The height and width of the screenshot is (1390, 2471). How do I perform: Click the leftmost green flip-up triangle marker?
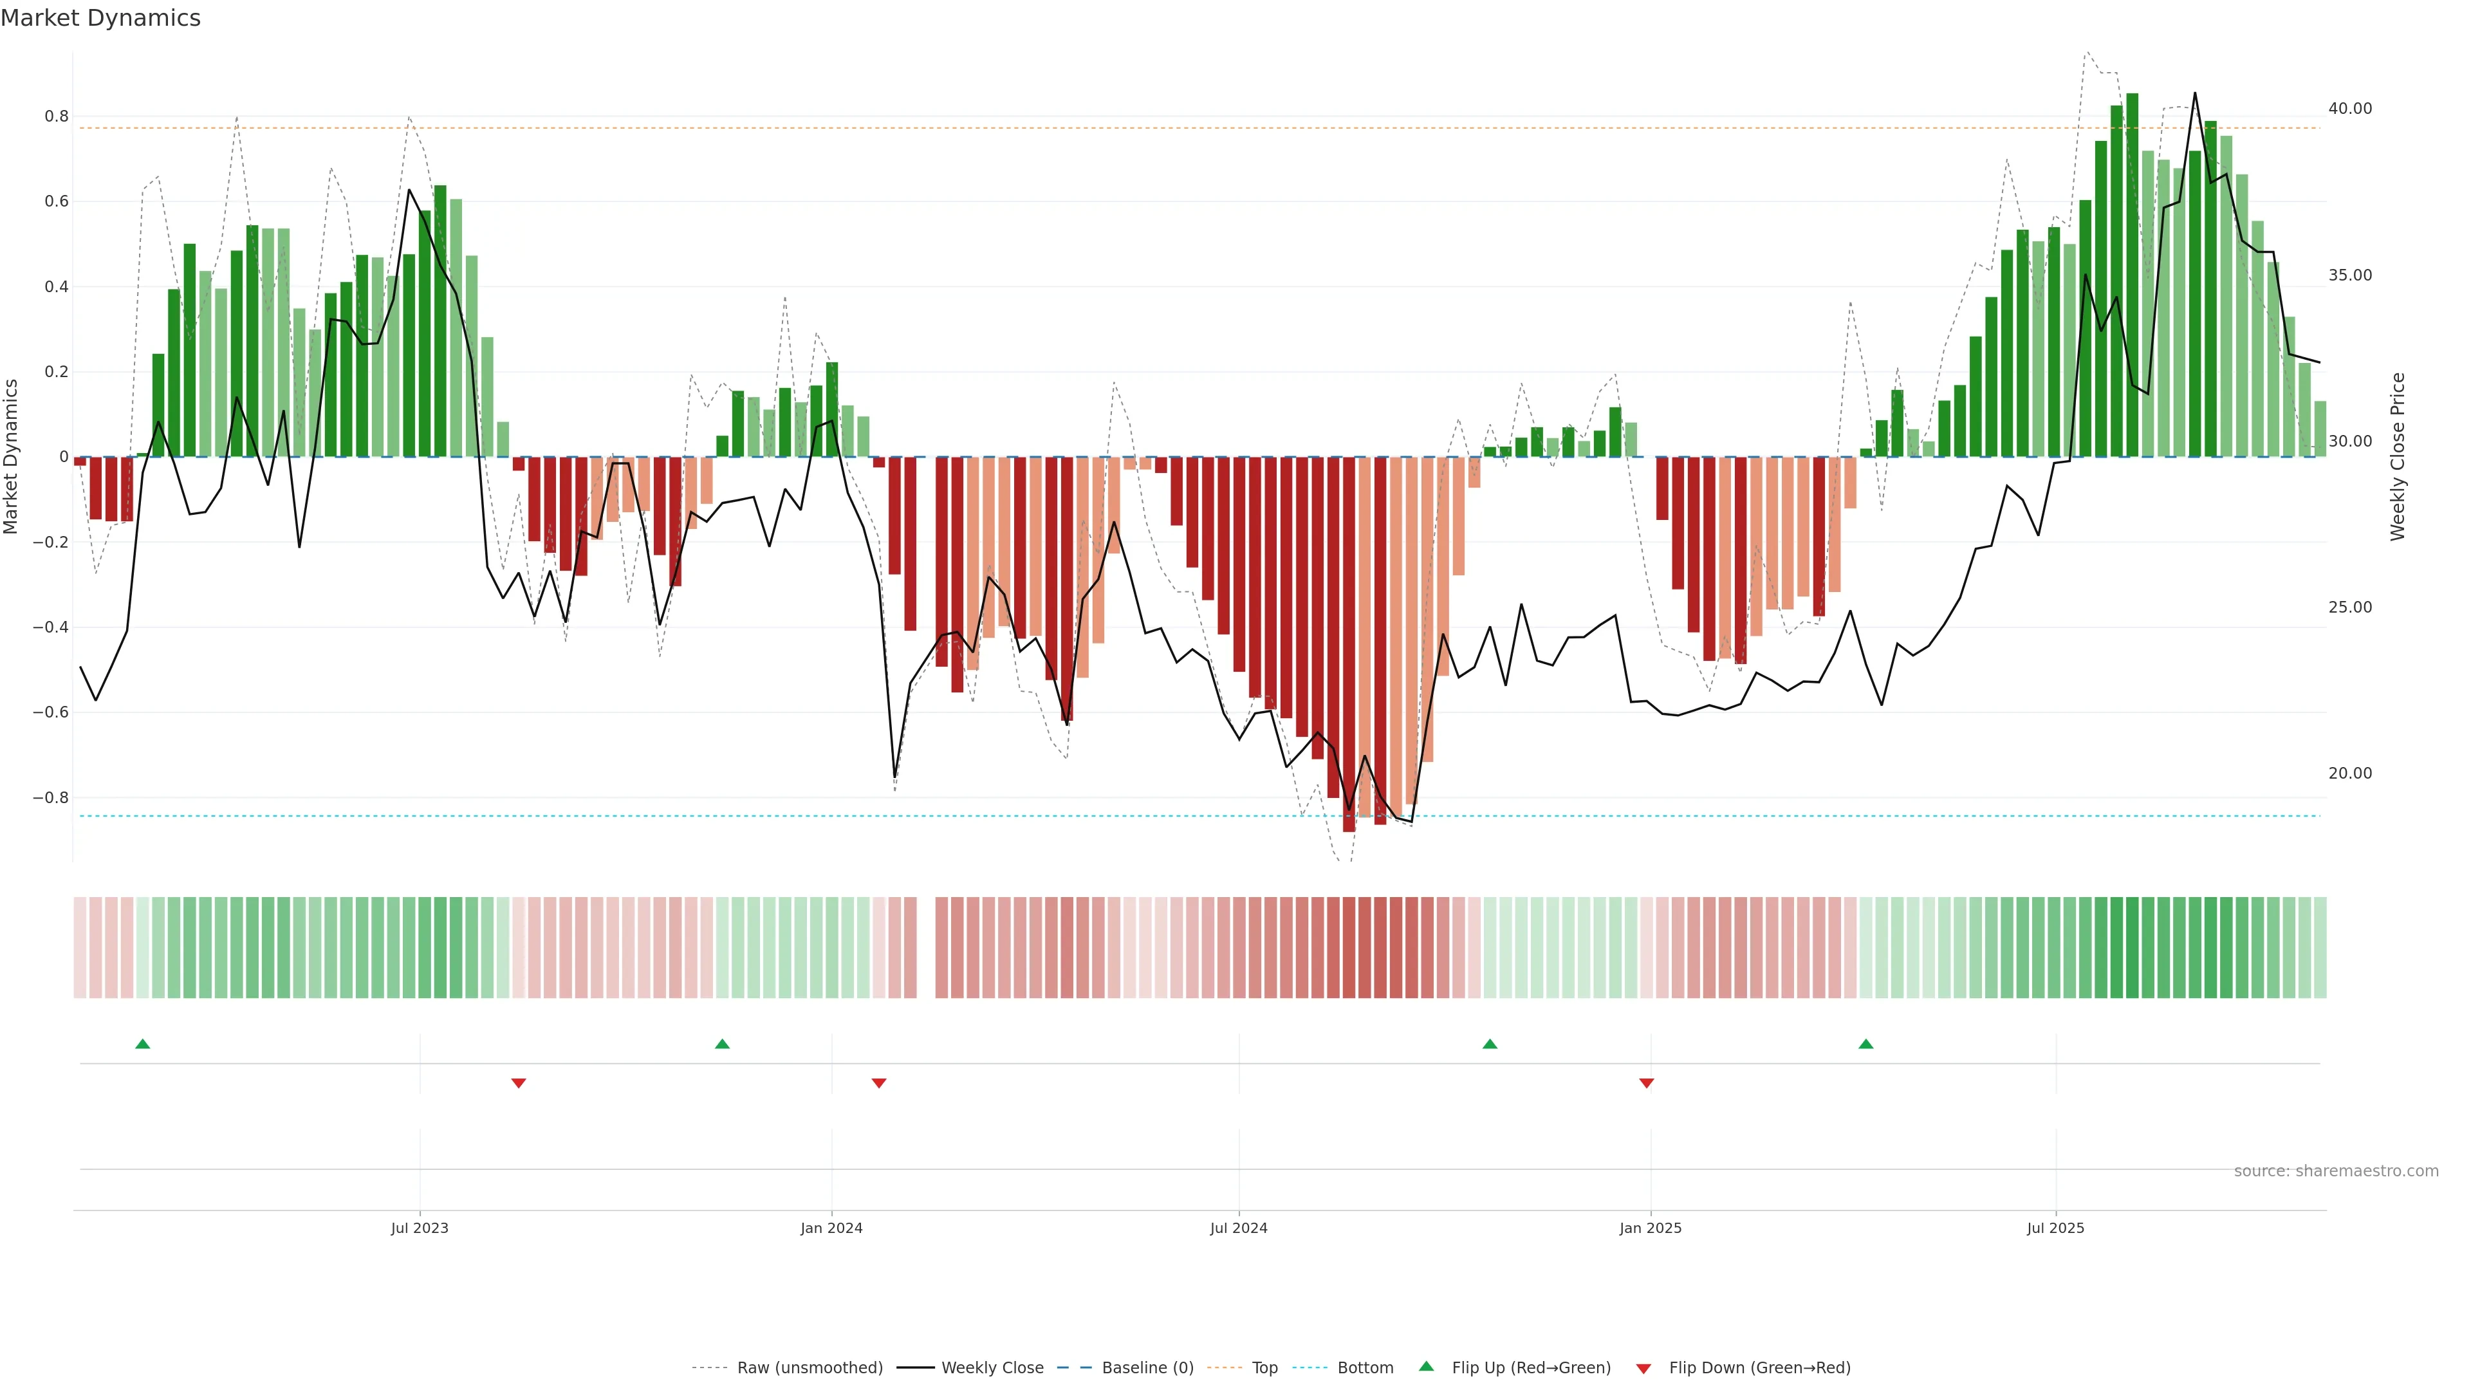pyautogui.click(x=143, y=1044)
